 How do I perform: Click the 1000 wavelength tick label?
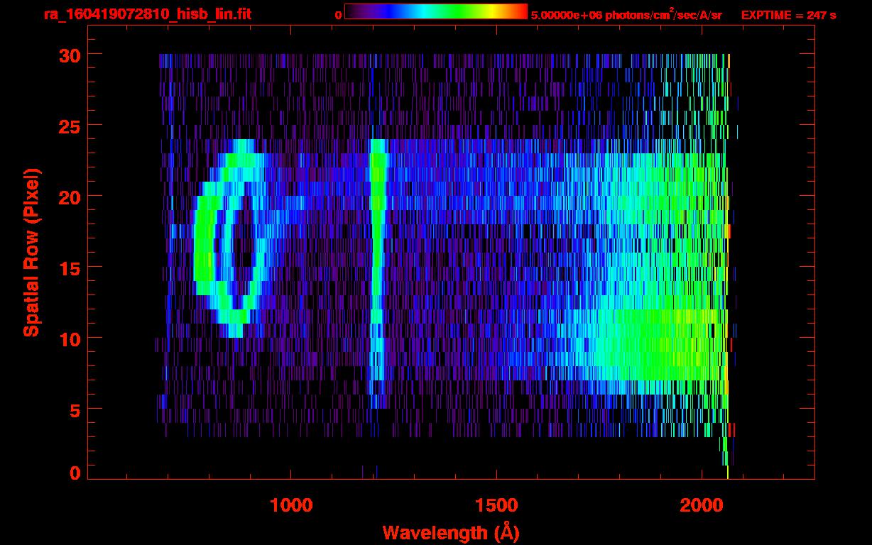tap(291, 505)
